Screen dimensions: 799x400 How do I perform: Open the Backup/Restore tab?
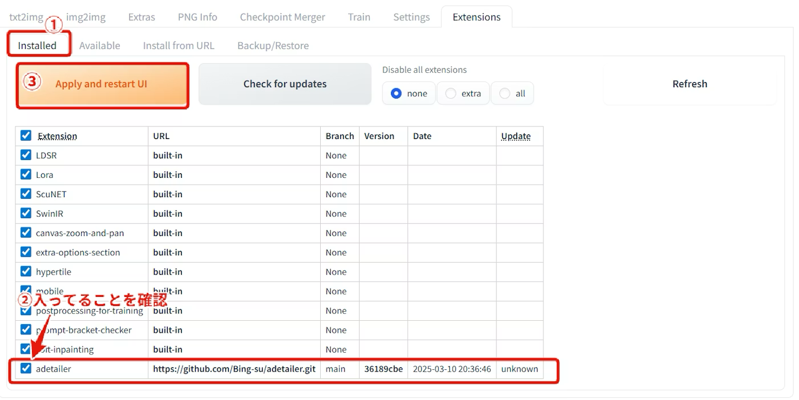pyautogui.click(x=273, y=46)
